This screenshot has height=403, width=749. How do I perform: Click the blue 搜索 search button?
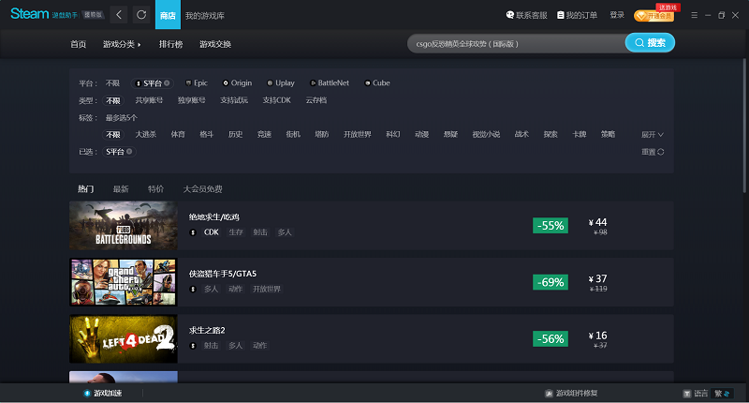point(650,42)
